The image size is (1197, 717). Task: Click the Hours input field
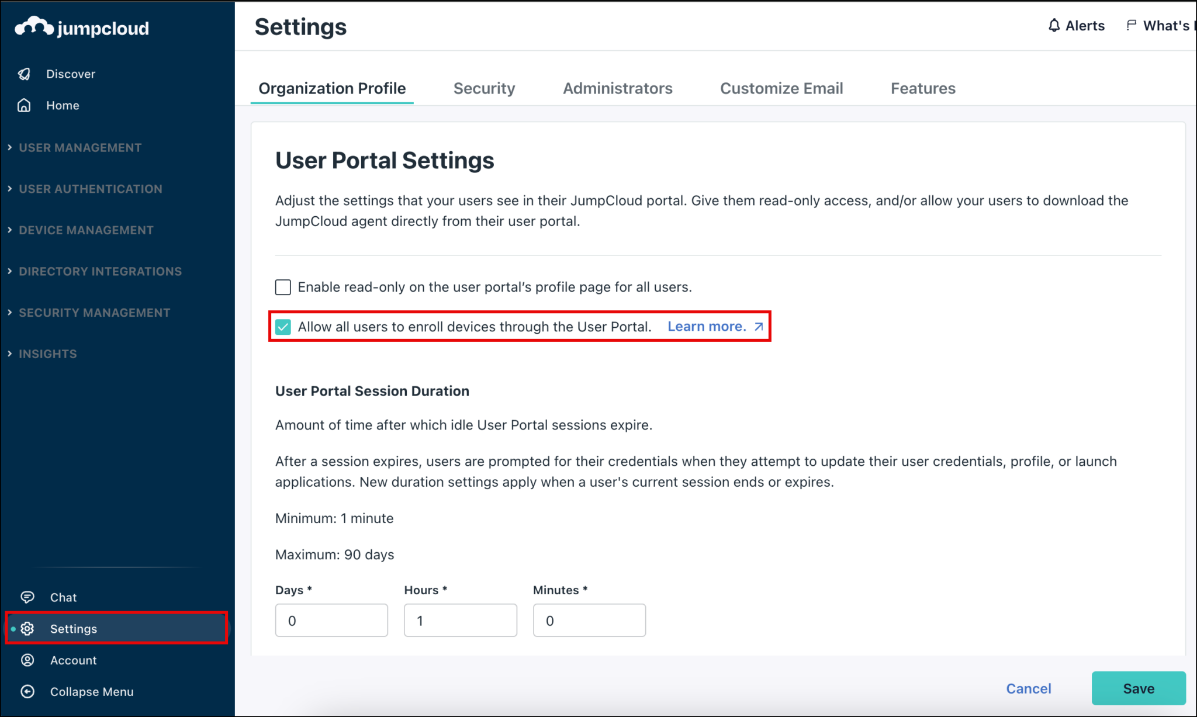tap(460, 620)
